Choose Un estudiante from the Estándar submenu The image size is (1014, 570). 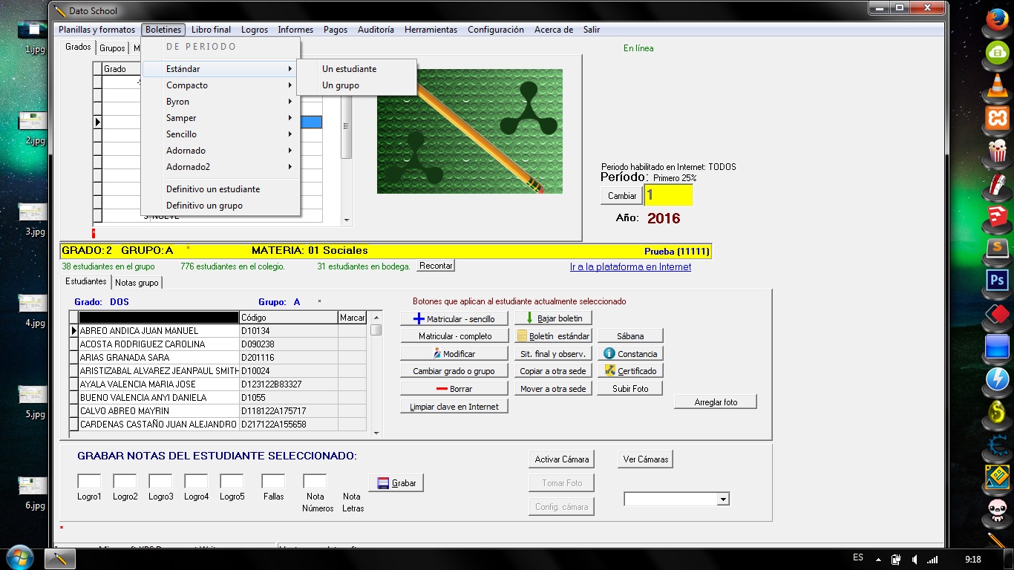click(x=350, y=69)
